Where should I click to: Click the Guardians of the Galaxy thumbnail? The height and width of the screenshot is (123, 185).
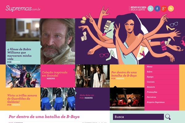(23, 76)
